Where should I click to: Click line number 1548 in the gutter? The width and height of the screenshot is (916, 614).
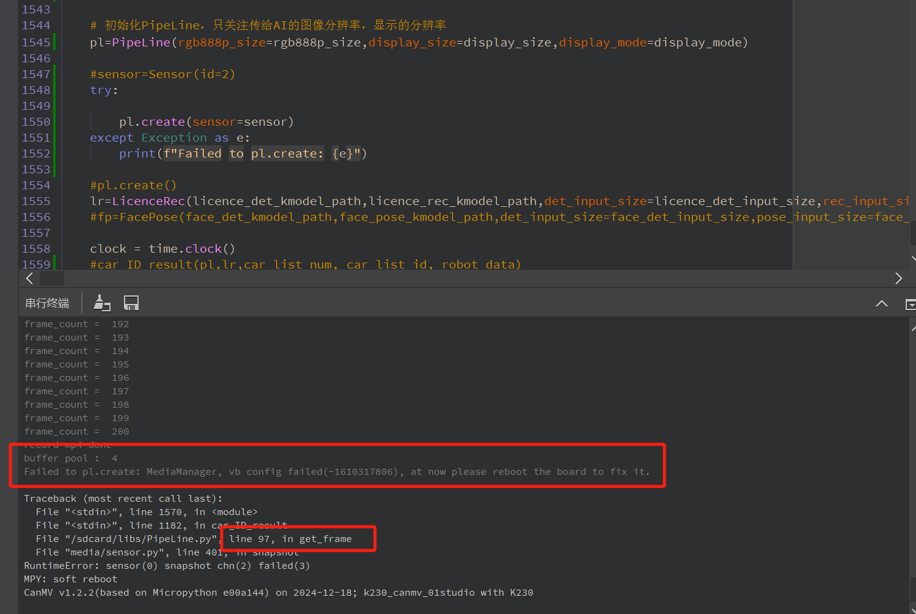(36, 90)
